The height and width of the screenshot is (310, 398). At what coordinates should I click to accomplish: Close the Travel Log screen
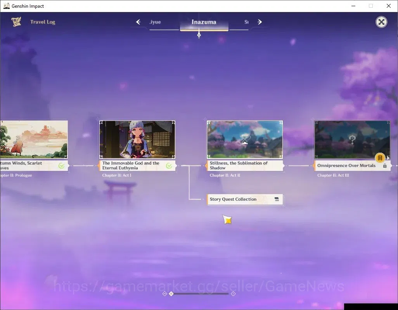tap(381, 22)
